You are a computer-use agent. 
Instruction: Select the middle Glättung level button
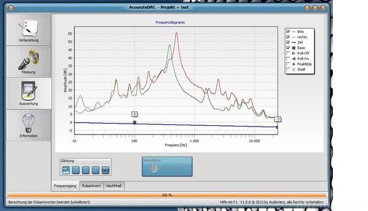tap(86, 170)
